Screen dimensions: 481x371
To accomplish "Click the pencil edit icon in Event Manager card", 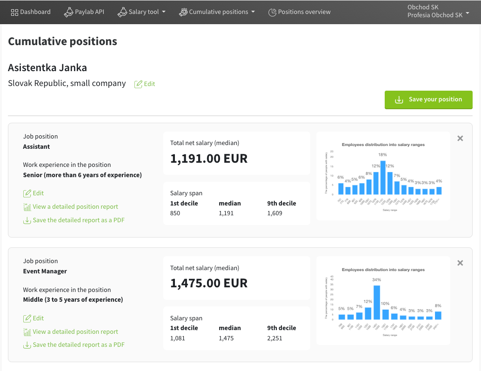I will tap(27, 318).
